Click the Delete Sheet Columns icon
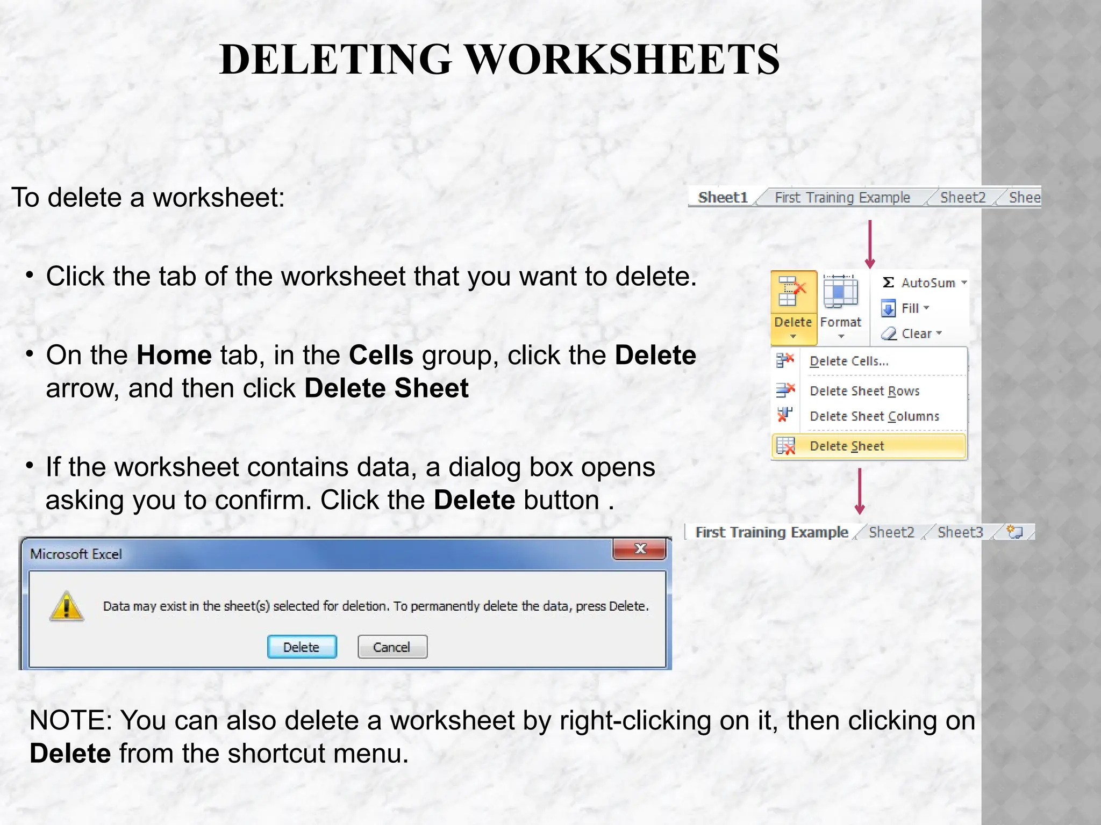 [x=785, y=415]
